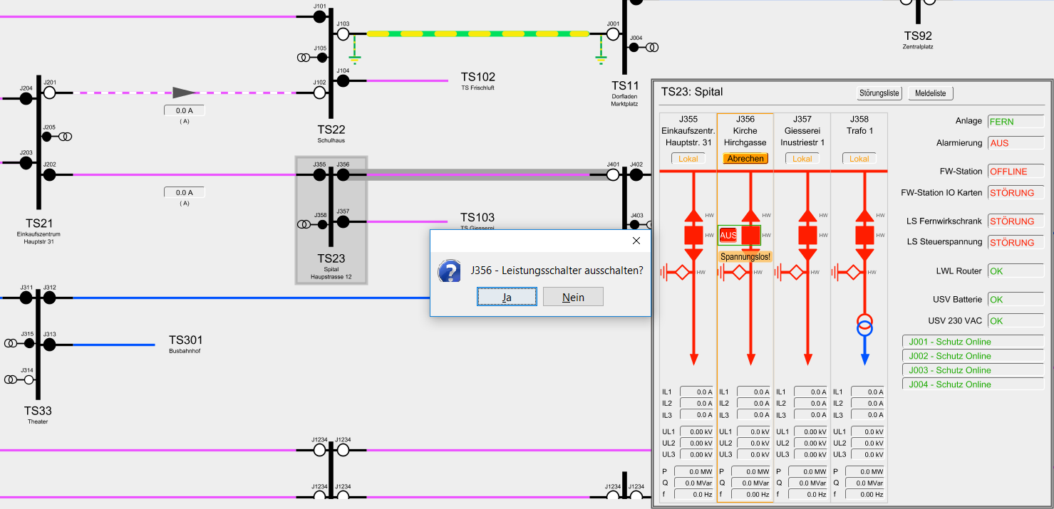Click FW-Station status OFFLINE

(1016, 172)
